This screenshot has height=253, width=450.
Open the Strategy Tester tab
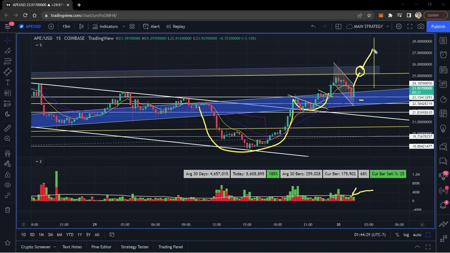click(135, 247)
